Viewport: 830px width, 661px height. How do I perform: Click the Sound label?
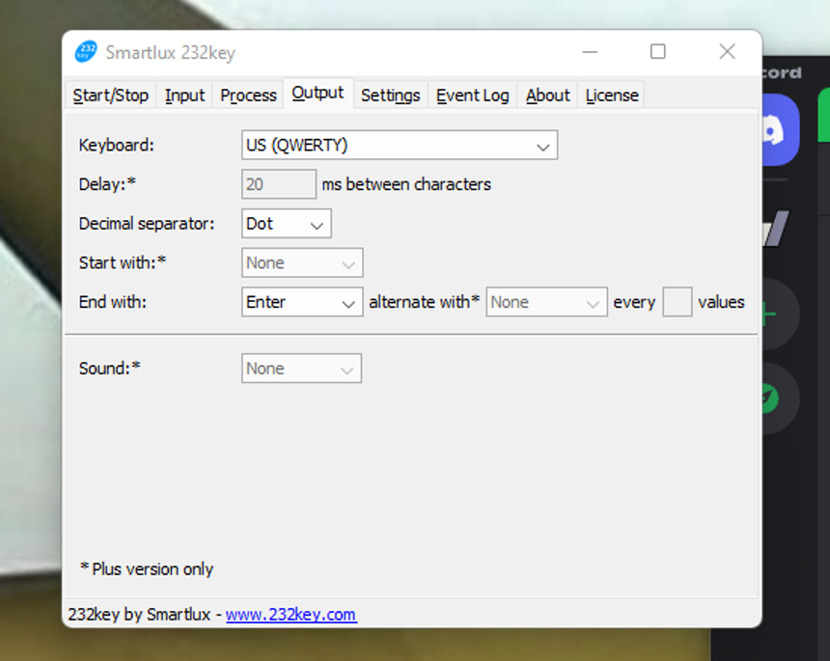pyautogui.click(x=110, y=368)
